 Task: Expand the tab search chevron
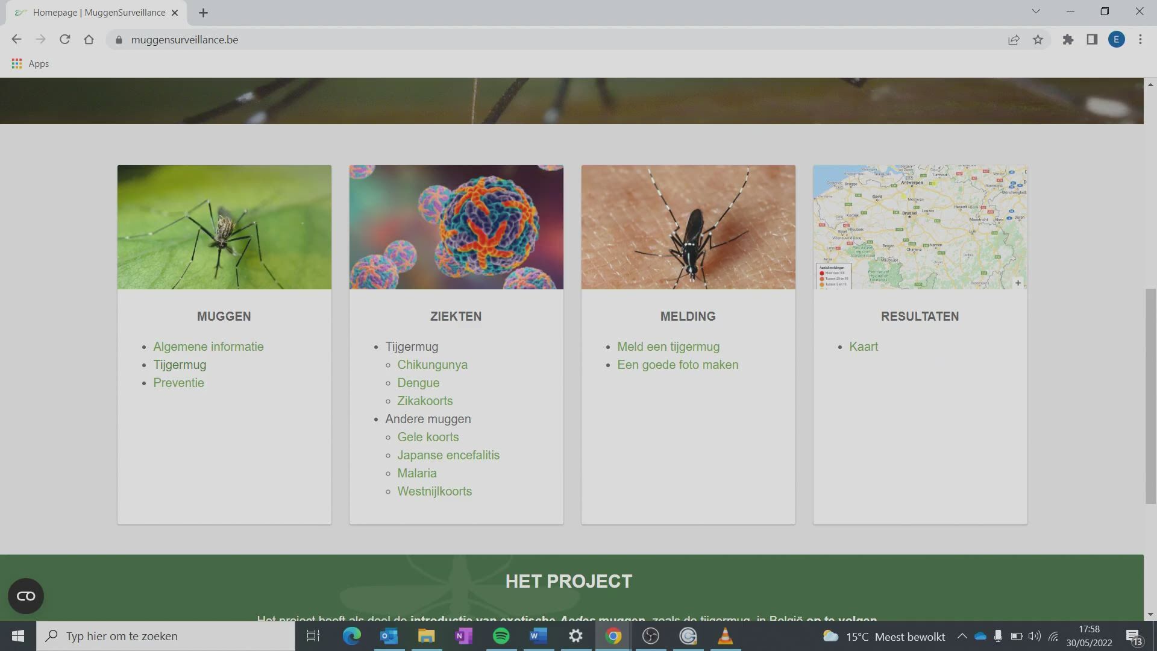[x=1036, y=11]
